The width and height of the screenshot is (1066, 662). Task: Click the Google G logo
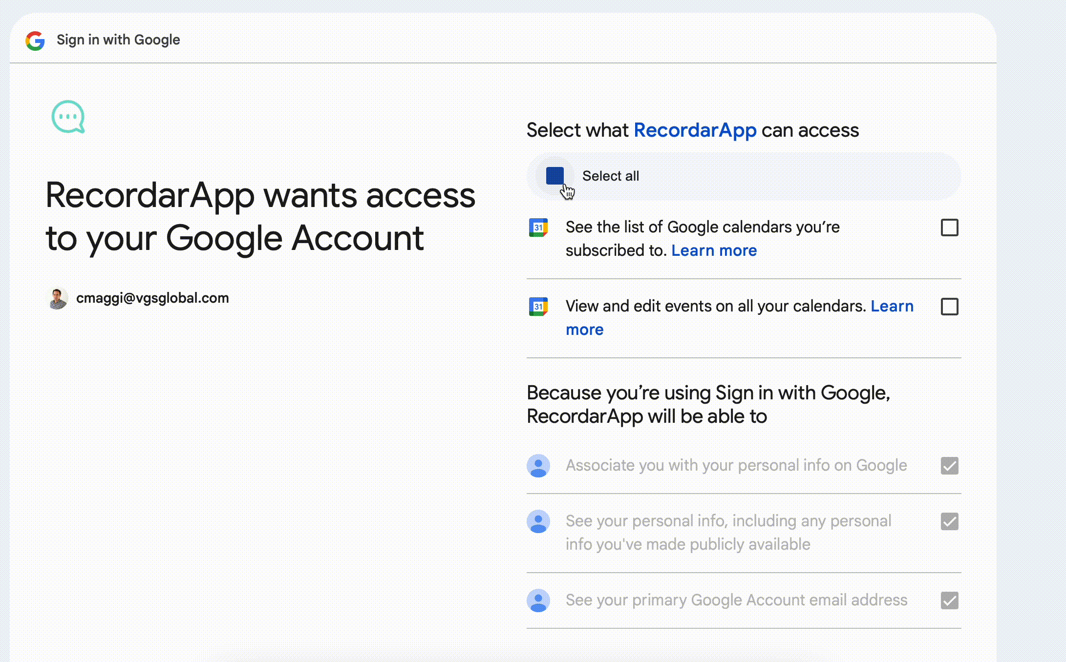point(35,41)
